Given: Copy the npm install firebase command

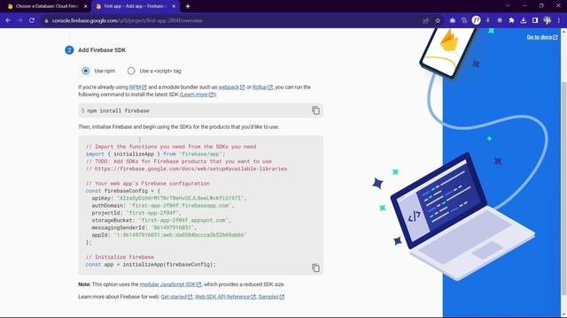Looking at the screenshot, I should 315,110.
